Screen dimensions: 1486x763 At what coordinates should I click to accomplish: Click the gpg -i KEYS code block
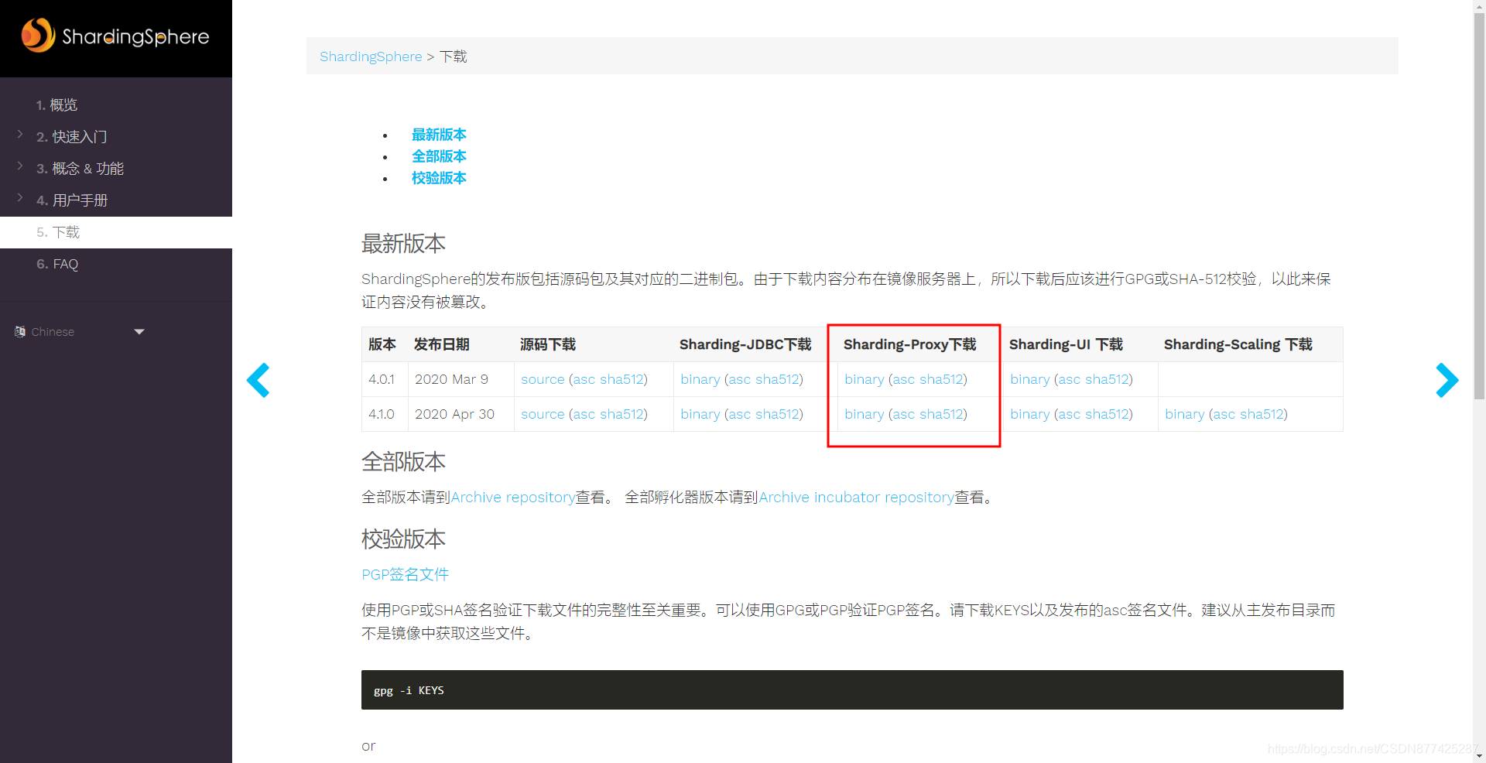(852, 689)
